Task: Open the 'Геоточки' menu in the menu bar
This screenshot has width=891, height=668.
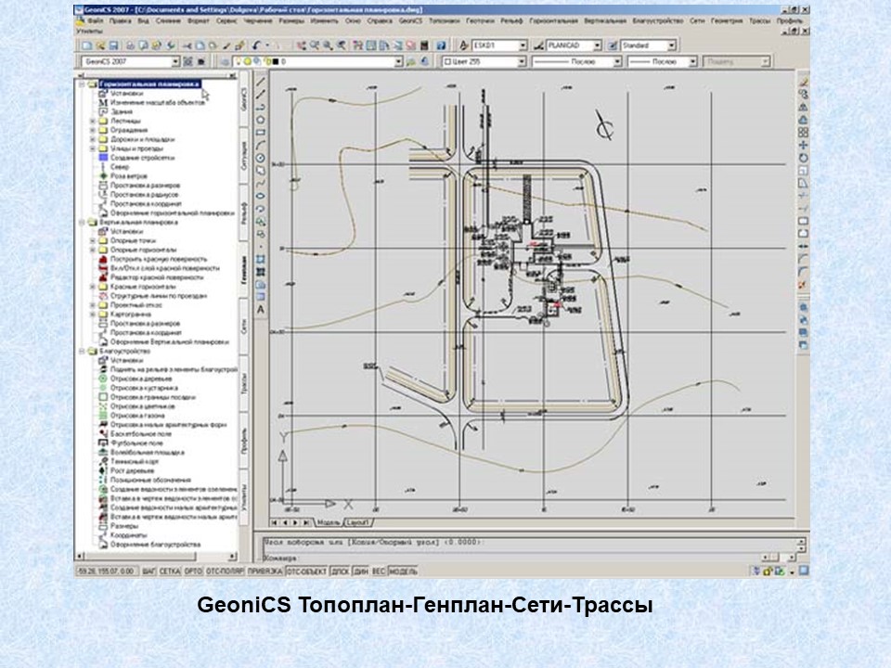Action: tap(480, 21)
